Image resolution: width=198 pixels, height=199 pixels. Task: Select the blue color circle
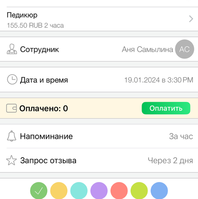click(159, 191)
